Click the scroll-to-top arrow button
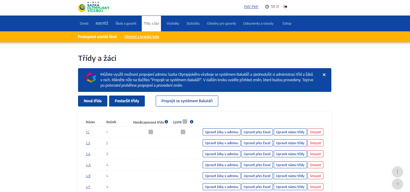410x192 pixels. [397, 172]
